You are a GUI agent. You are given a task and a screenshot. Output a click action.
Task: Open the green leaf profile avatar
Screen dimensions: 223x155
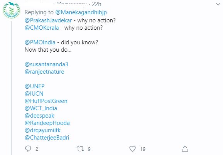pos(11,10)
